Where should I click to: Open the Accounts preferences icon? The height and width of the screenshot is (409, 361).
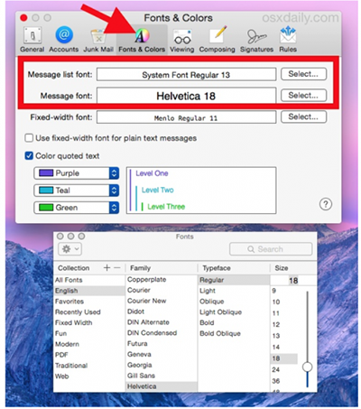pos(64,35)
